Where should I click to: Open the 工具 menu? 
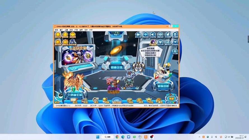click(x=66, y=30)
